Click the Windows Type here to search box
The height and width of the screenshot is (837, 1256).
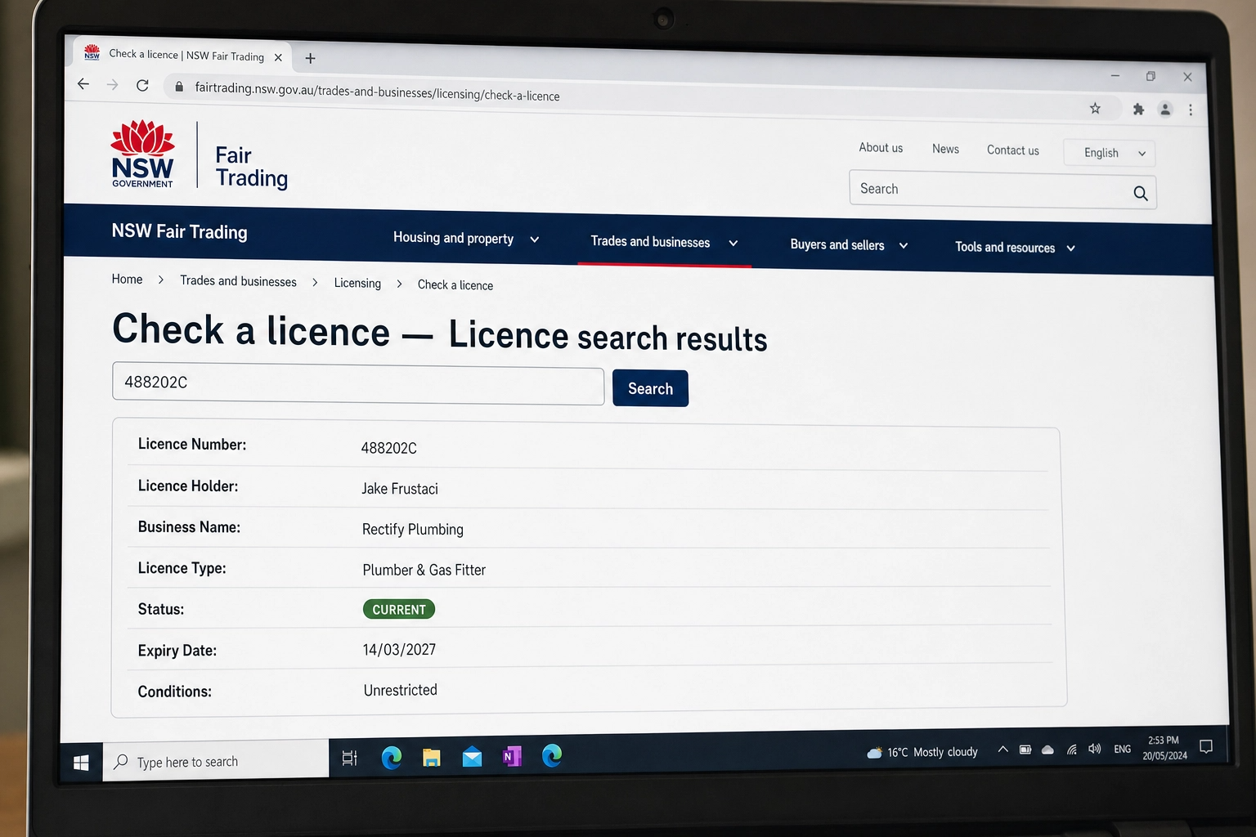tap(216, 761)
